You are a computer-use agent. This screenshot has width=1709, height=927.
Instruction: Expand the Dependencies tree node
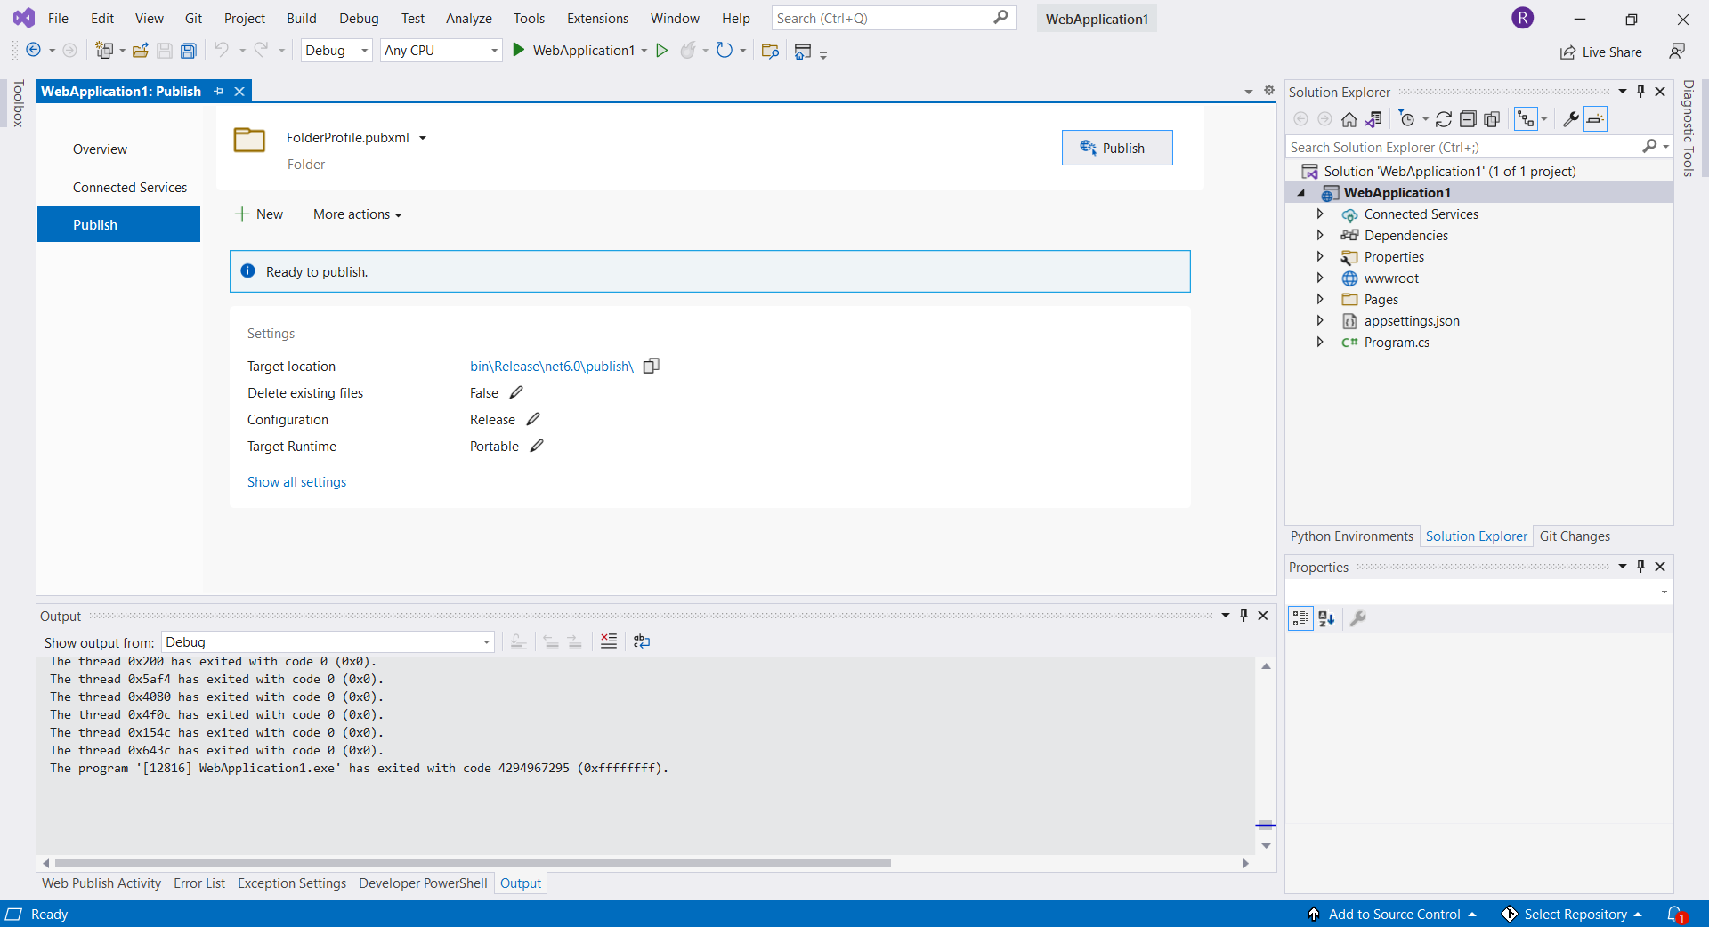tap(1321, 236)
